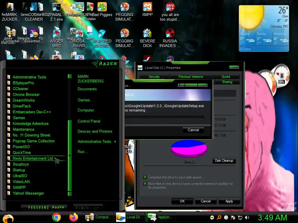The width and height of the screenshot is (298, 223).
Task: Open Devices and Printers
Action: click(95, 131)
